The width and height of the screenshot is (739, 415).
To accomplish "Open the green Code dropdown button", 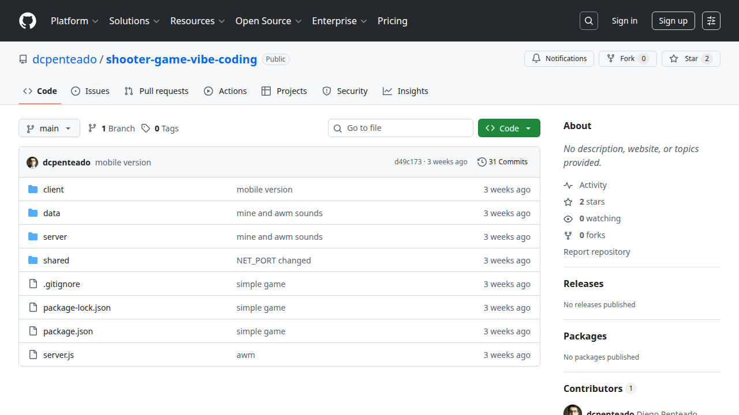I will pyautogui.click(x=509, y=128).
